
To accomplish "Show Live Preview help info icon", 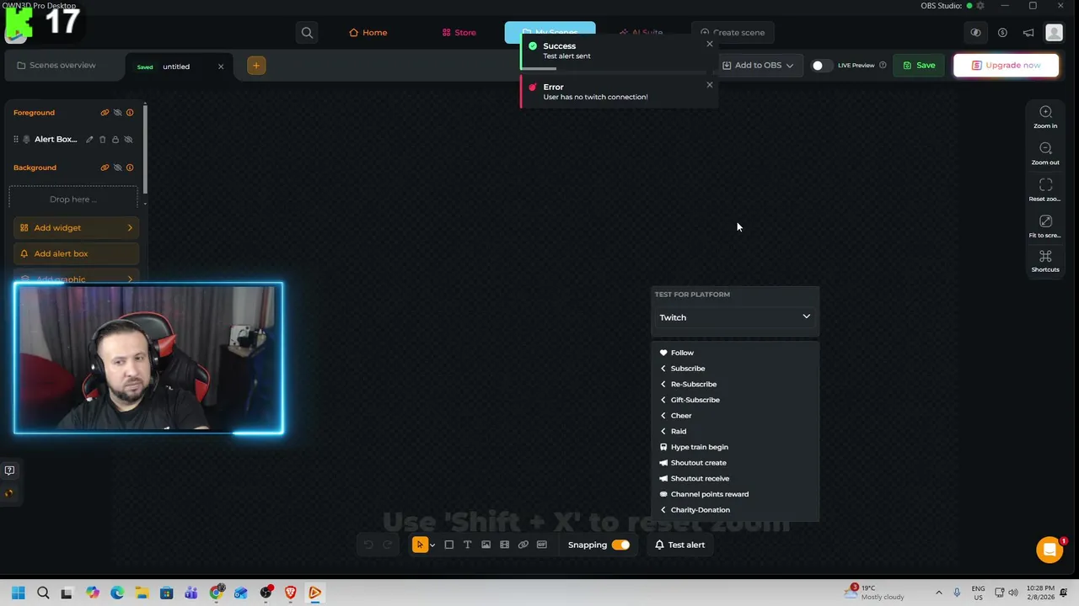I will [x=883, y=65].
